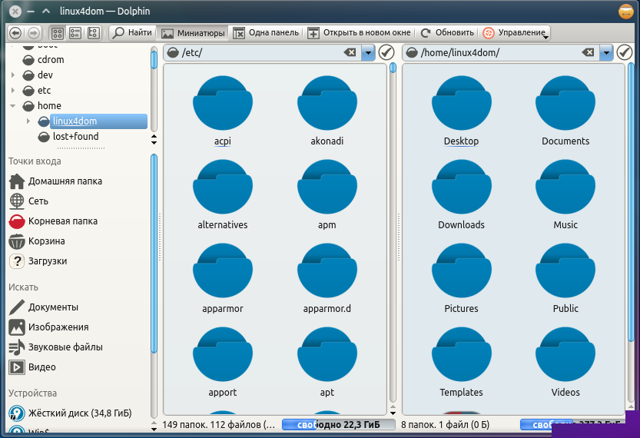Clear the /home/linux4dom/ location field
The width and height of the screenshot is (640, 438).
(589, 52)
